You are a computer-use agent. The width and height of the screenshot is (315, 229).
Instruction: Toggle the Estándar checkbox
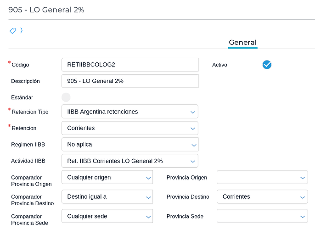point(66,97)
